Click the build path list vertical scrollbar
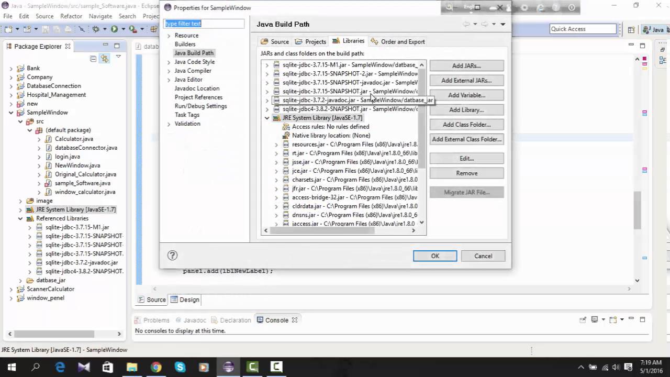Image resolution: width=670 pixels, height=377 pixels. [421, 144]
